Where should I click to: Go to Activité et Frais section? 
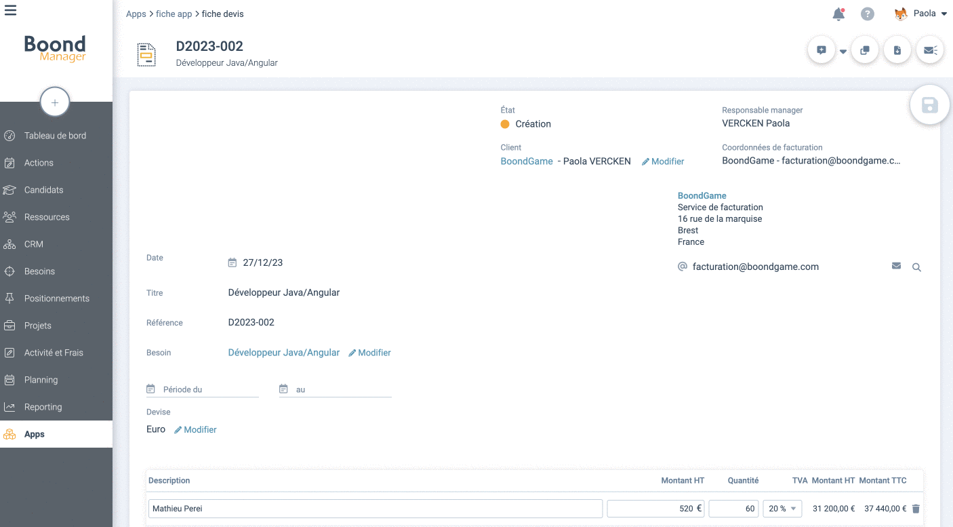54,353
